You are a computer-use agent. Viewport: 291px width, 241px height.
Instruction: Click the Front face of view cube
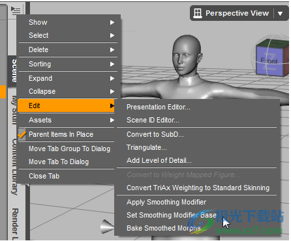click(x=269, y=61)
